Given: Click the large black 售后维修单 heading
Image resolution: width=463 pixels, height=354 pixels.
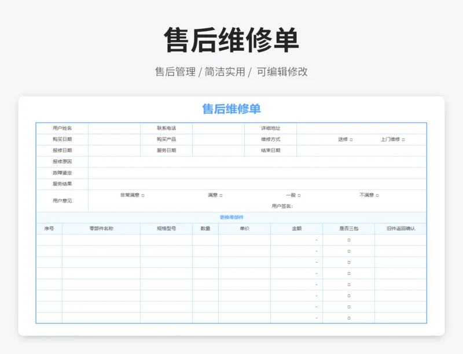Looking at the screenshot, I should (x=231, y=40).
